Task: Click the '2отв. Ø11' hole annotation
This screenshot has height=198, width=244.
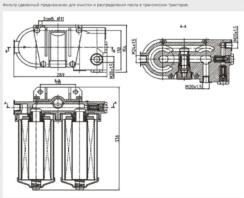Action: [x=54, y=19]
